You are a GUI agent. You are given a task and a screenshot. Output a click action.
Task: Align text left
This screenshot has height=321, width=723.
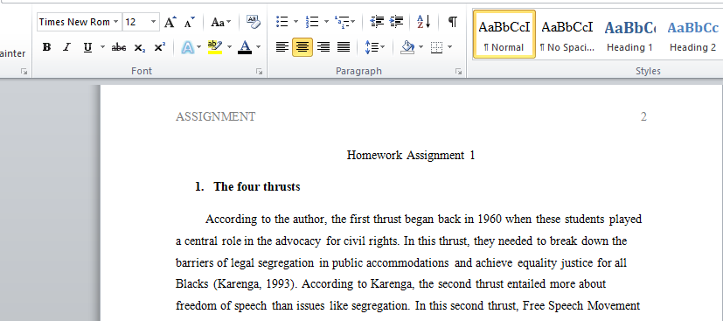coord(282,47)
